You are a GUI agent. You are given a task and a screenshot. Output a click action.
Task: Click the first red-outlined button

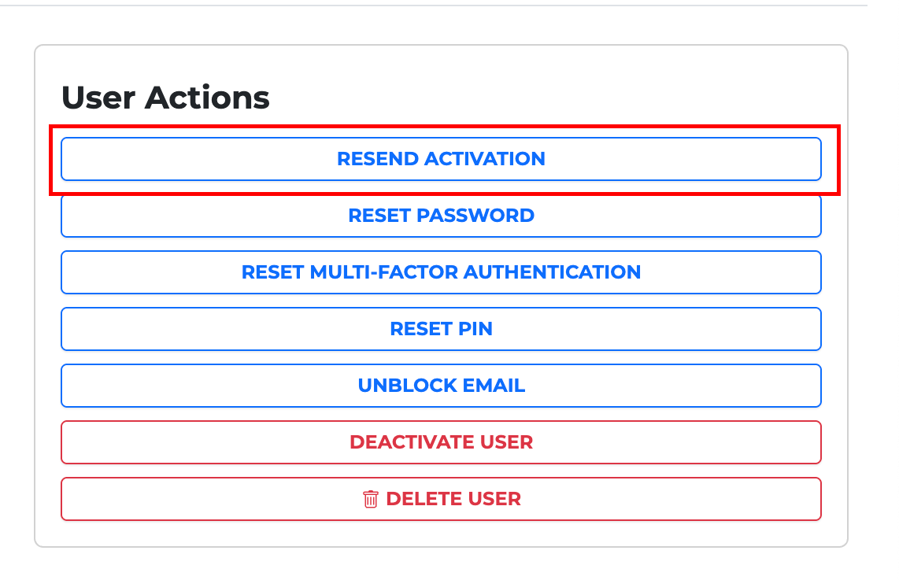[441, 442]
